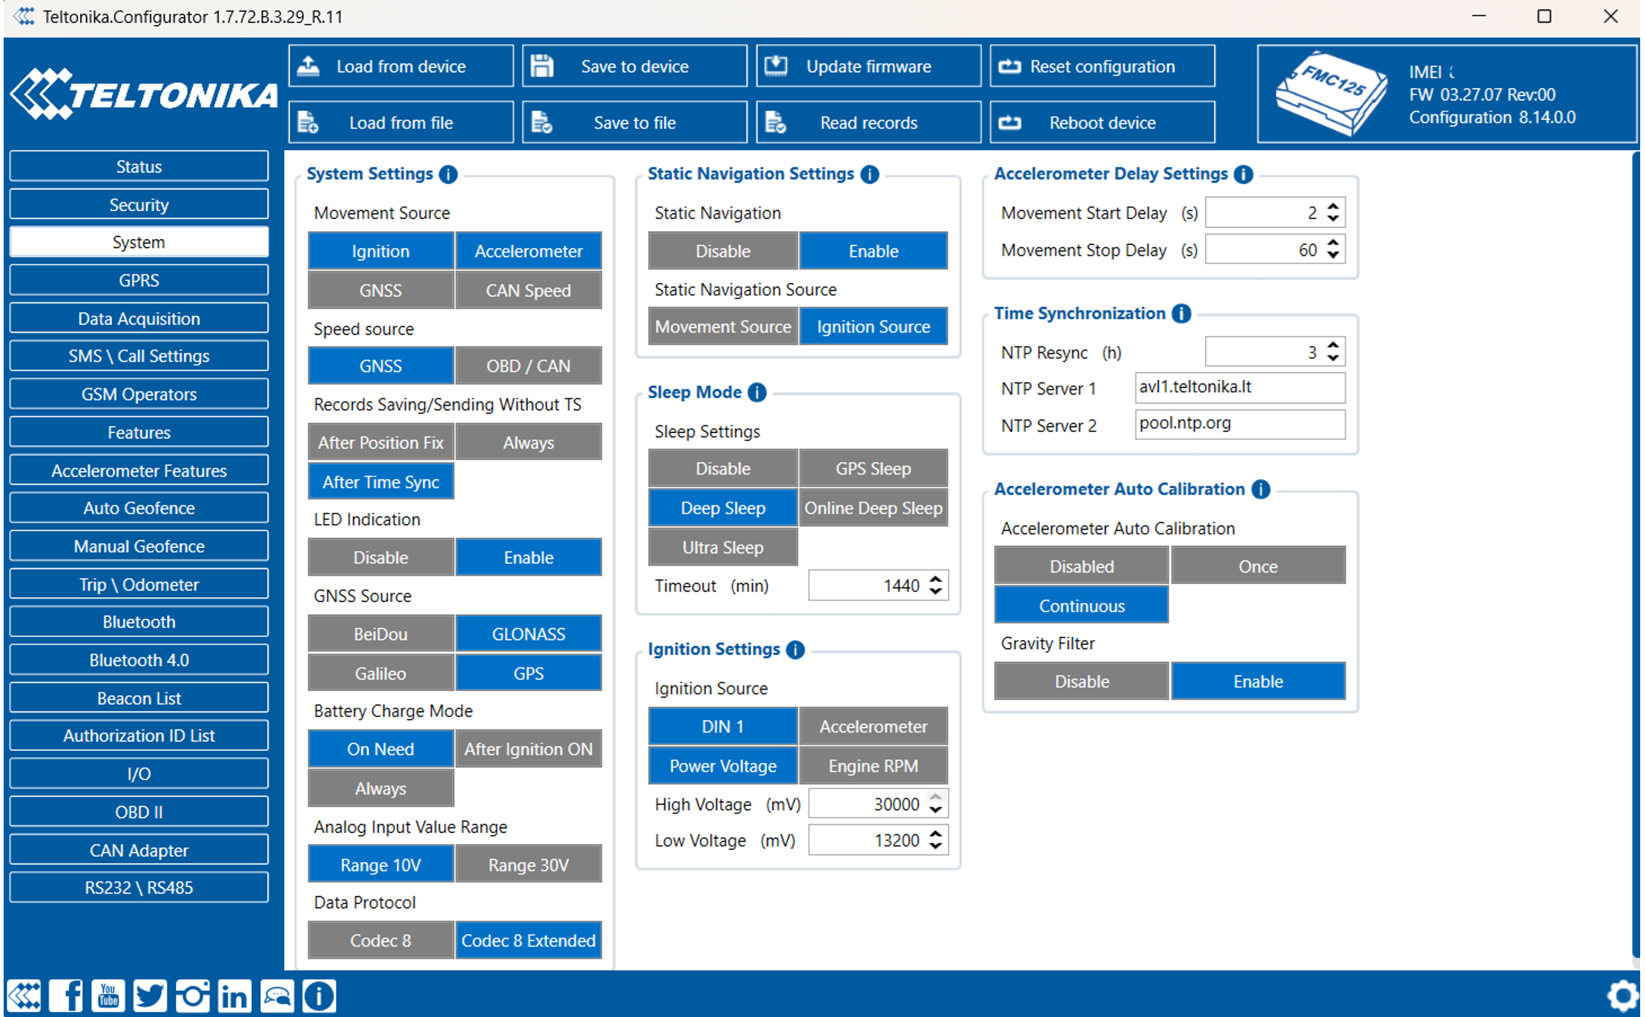Decrease NTP Resync hours

[x=1333, y=358]
